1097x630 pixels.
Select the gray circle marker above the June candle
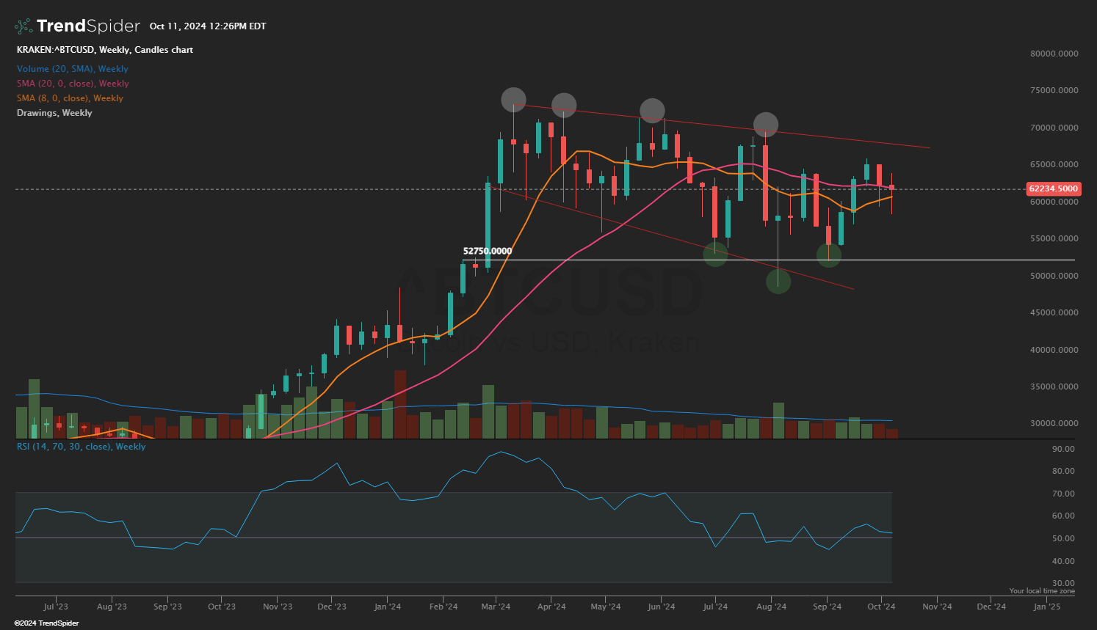(652, 111)
